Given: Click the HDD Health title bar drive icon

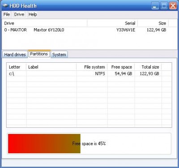Looking at the screenshot, I should click(5, 6).
